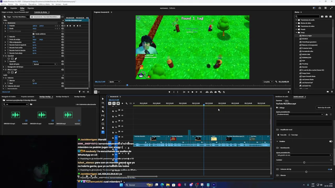Export frame with the camera icon
The width and height of the screenshot is (335, 188).
point(215,92)
